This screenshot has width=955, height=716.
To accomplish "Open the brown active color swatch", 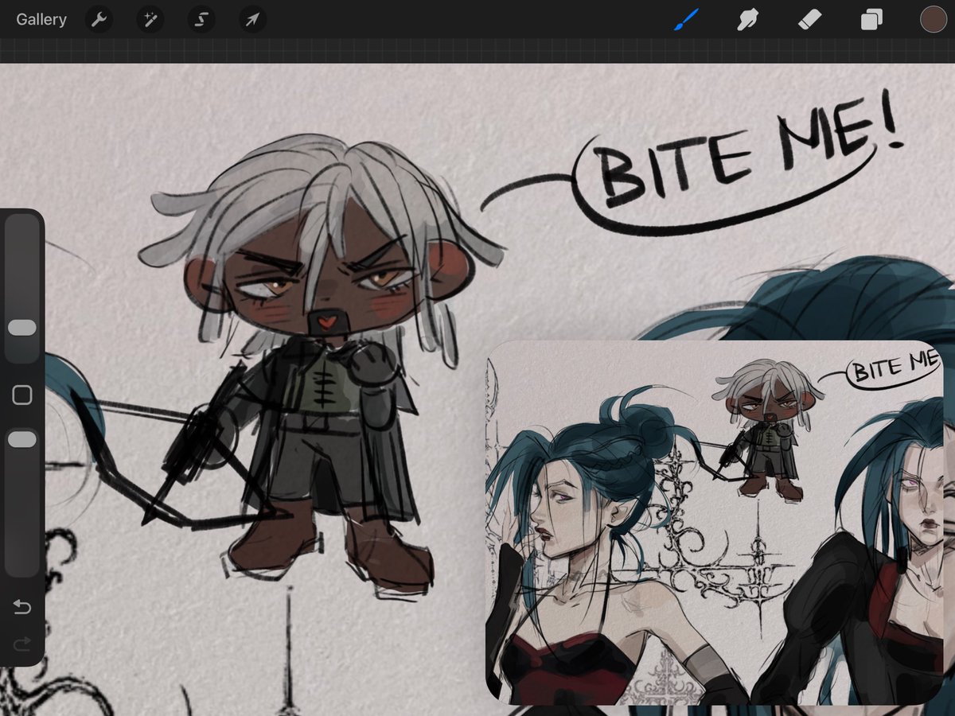I will (933, 19).
